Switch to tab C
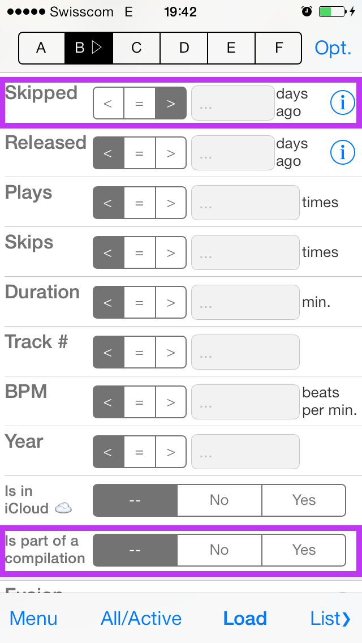This screenshot has width=362, height=643. (x=136, y=48)
